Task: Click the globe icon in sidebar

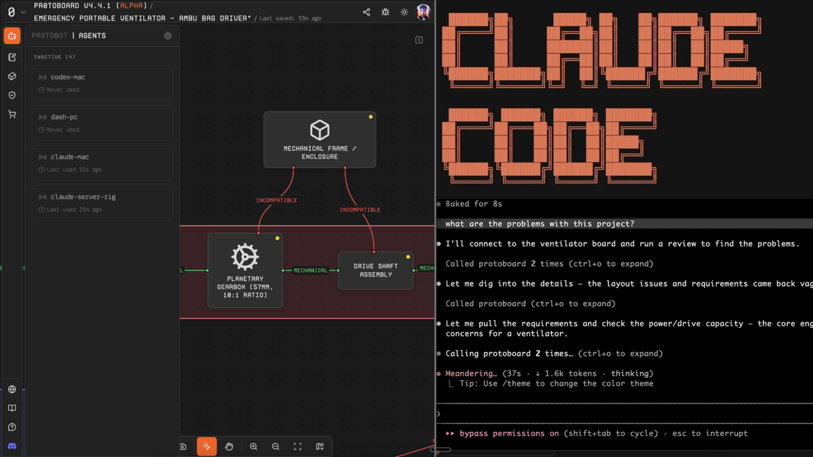Action: [x=12, y=389]
